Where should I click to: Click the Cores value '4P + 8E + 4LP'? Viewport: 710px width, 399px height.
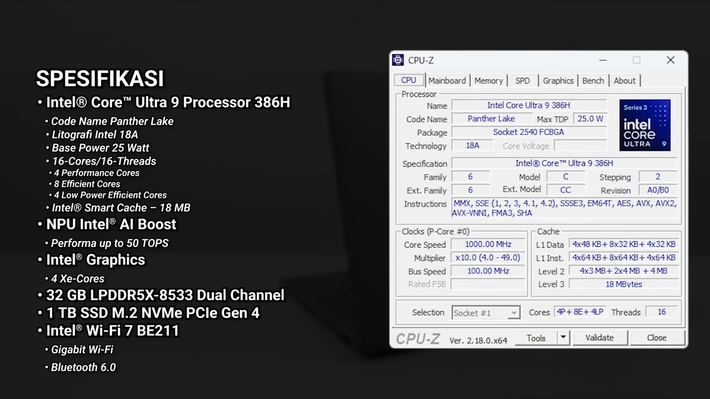pos(581,312)
